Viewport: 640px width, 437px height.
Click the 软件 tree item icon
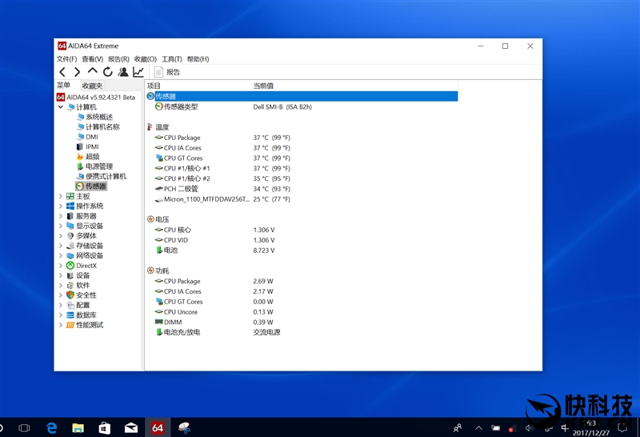point(70,285)
